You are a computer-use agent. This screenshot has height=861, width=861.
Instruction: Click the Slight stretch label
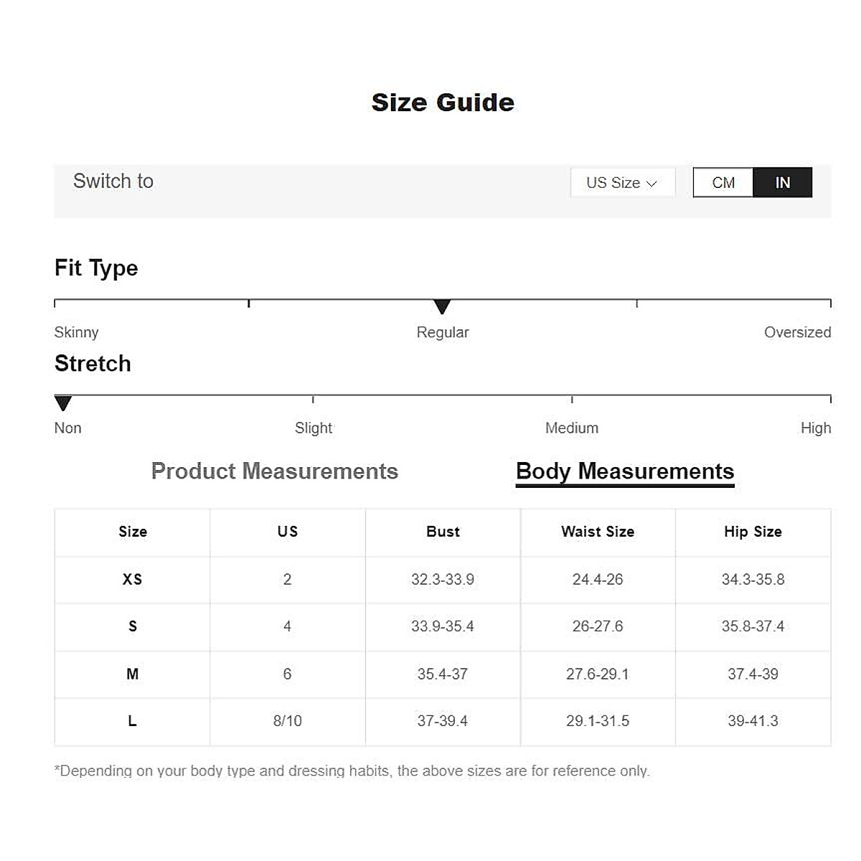[x=314, y=428]
